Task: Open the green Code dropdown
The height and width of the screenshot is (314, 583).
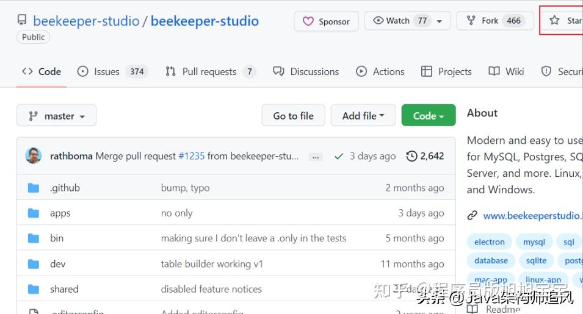Action: (429, 116)
